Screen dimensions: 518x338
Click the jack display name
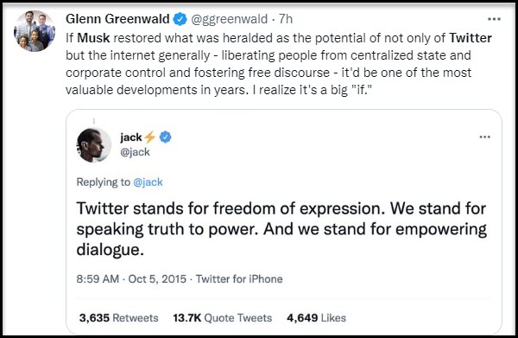tap(131, 137)
